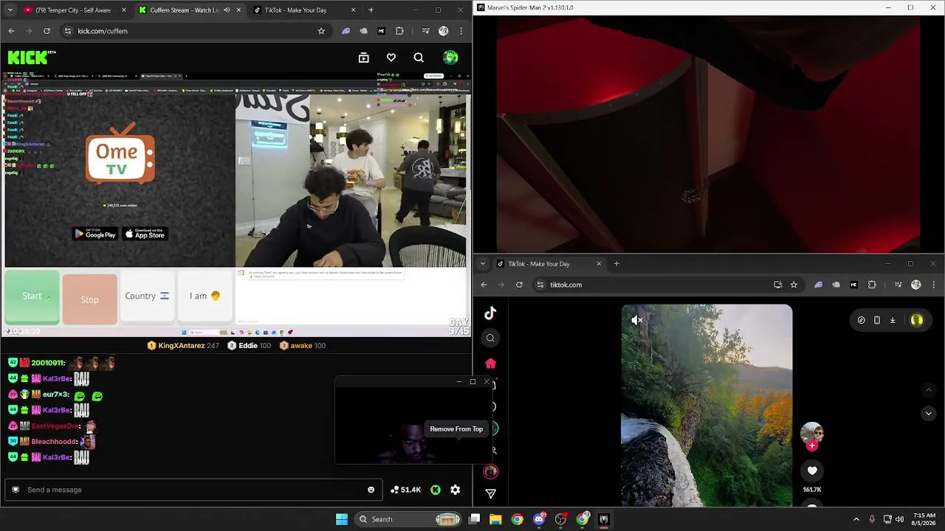Open TikTok coins icon in top pill

(x=862, y=320)
